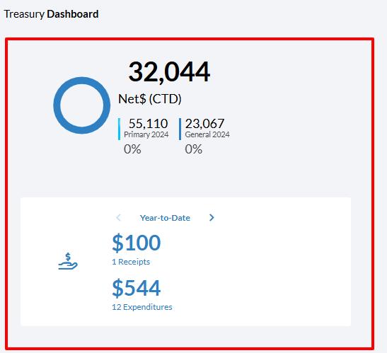Open the 1 Receipts link

point(131,262)
